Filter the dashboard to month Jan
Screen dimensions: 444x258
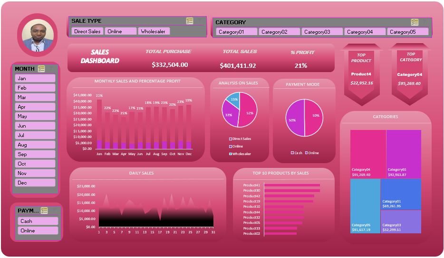point(35,78)
